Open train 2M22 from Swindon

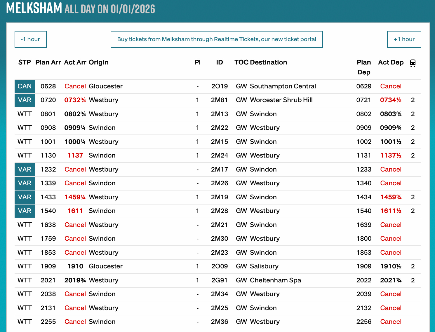pos(219,128)
